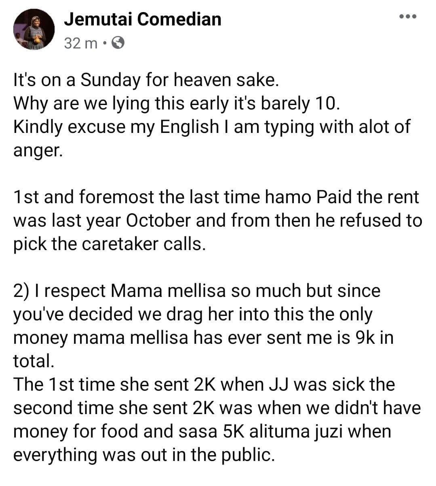Click the globe public audience icon

coord(118,42)
